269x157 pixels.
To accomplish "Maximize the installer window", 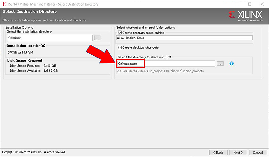I will tap(250, 4).
